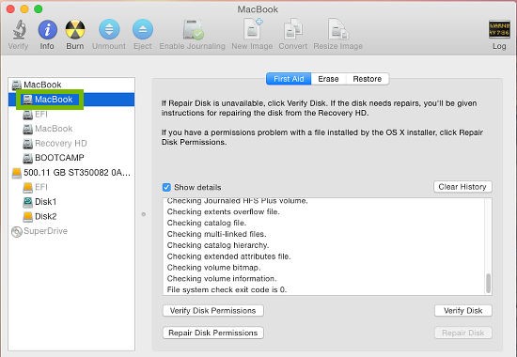Click the Disk2 orange drive icon
517x357 pixels.
27,217
